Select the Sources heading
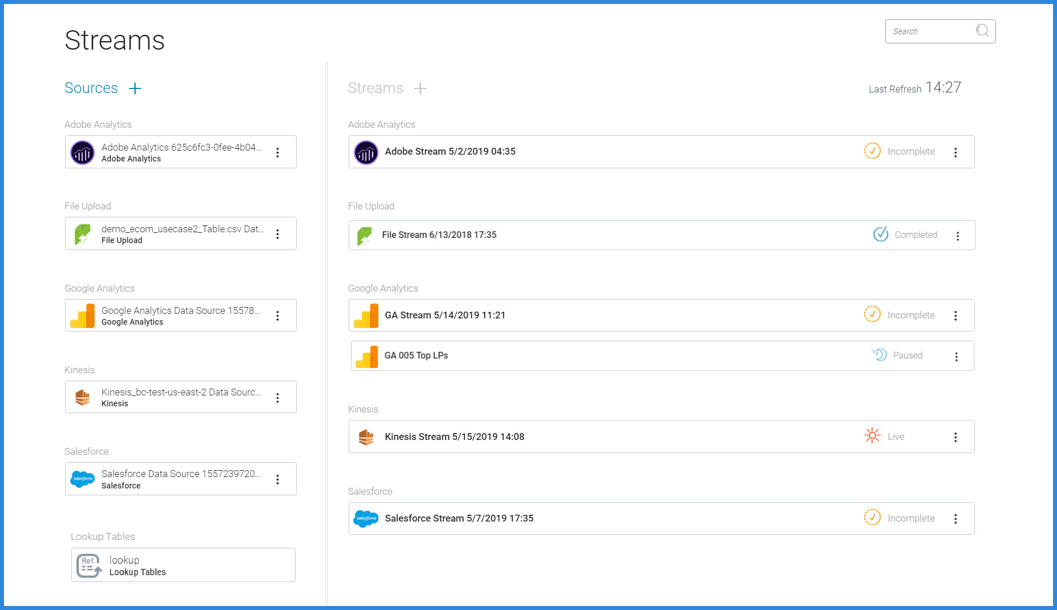Image resolution: width=1057 pixels, height=610 pixels. [91, 88]
